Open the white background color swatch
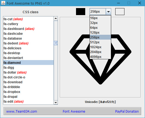 point(120,12)
